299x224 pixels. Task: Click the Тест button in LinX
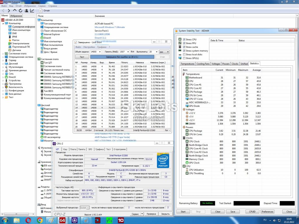(82, 57)
